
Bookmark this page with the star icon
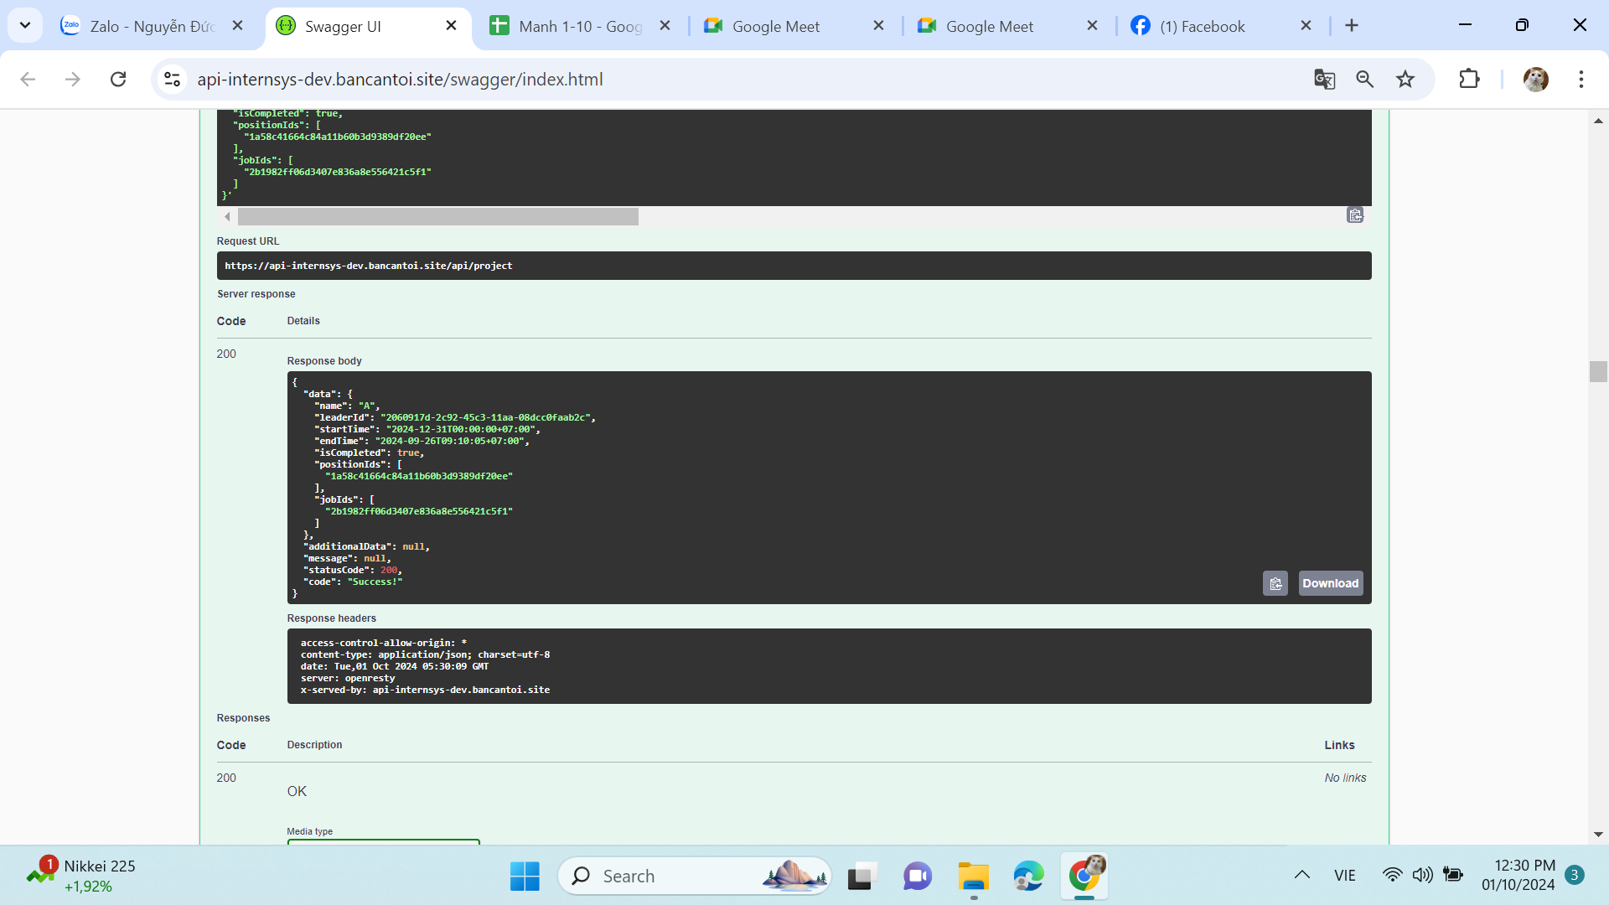click(1405, 80)
